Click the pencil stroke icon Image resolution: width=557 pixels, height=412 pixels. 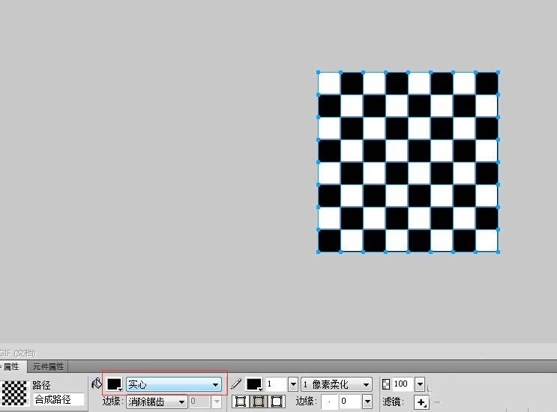pos(237,384)
